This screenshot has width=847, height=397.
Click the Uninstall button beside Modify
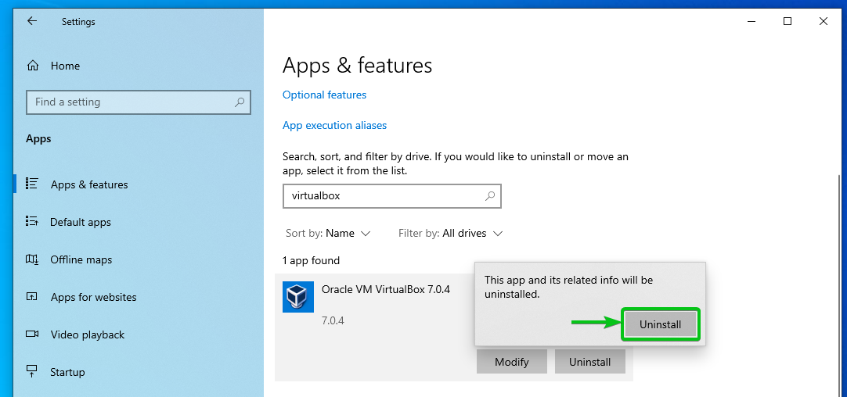(x=590, y=361)
